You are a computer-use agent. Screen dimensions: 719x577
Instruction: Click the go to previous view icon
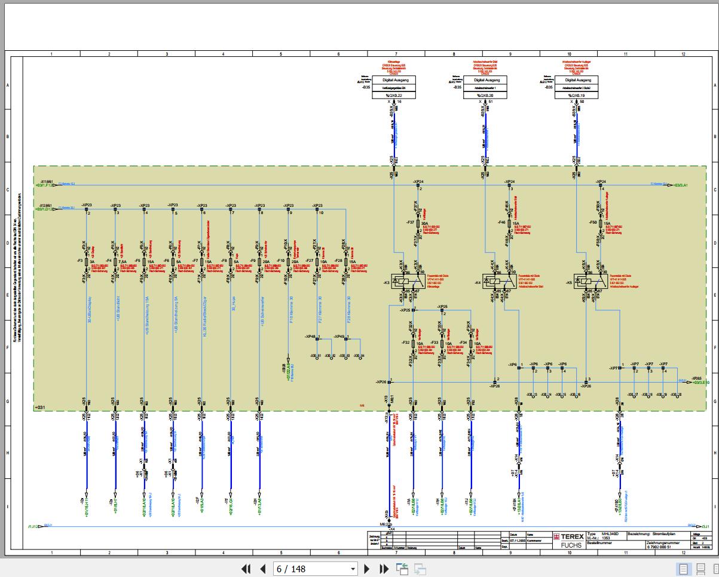pyautogui.click(x=402, y=569)
